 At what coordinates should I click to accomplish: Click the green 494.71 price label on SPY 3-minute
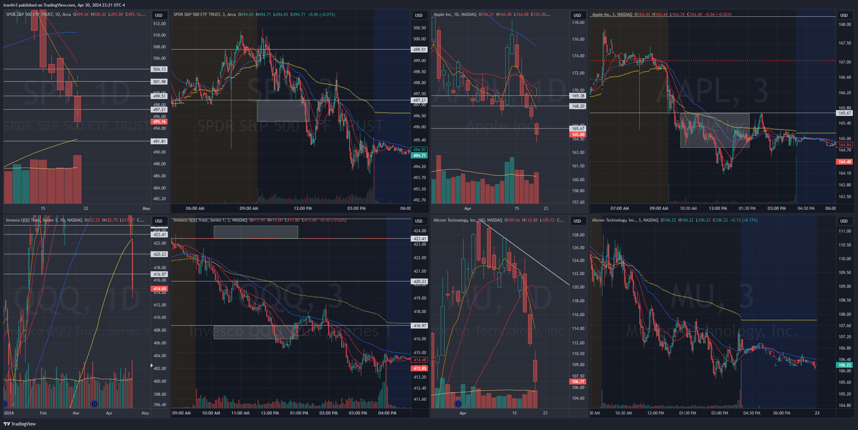[x=419, y=156]
